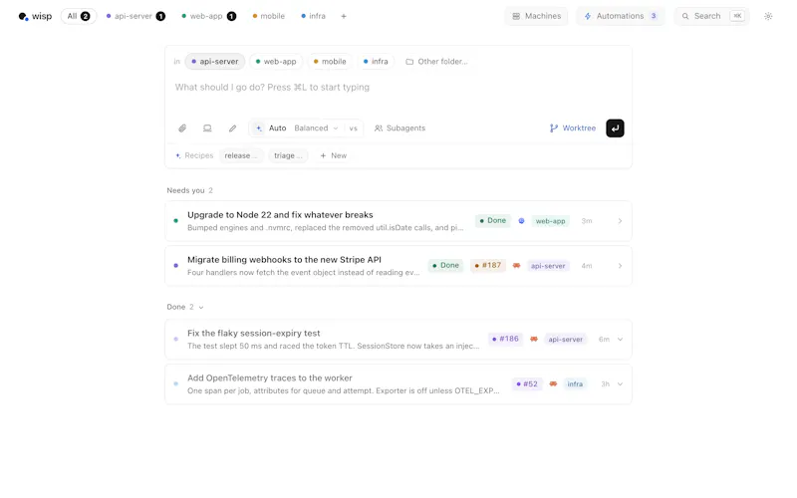Submit prompt with the black enter button
This screenshot has height=498, width=797.
pyautogui.click(x=615, y=128)
